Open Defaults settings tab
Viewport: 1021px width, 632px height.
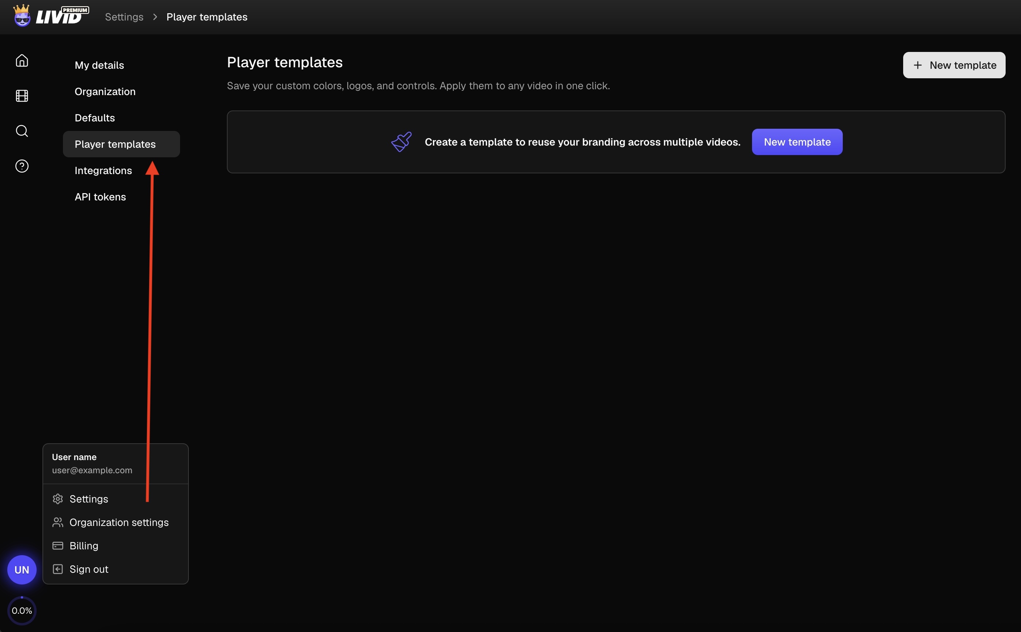pyautogui.click(x=121, y=118)
